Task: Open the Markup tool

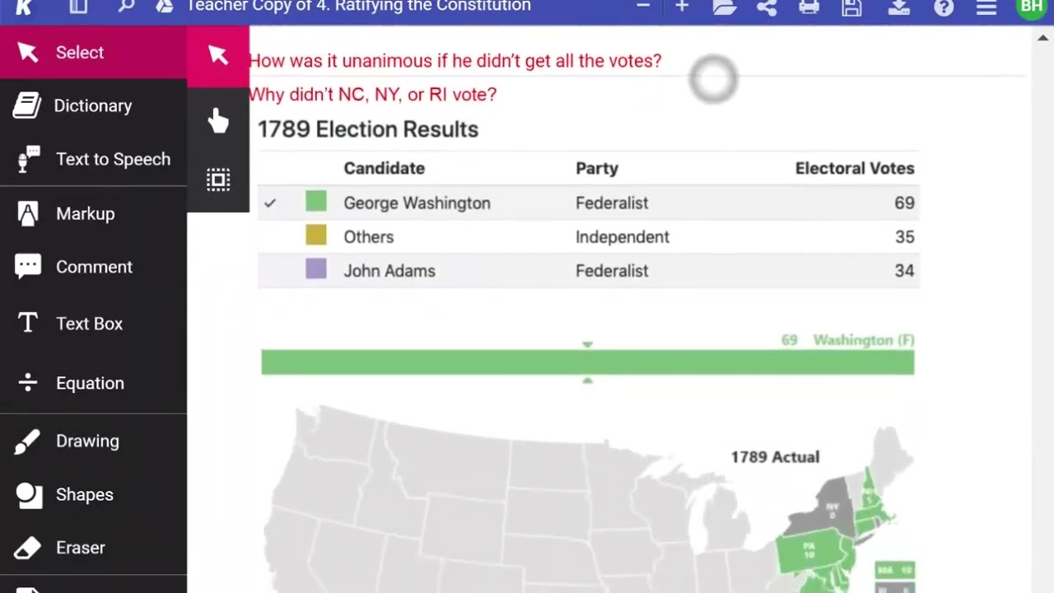Action: pos(85,213)
